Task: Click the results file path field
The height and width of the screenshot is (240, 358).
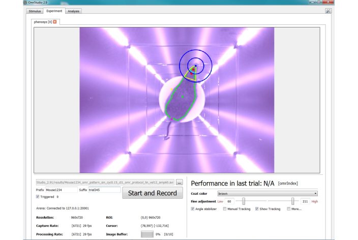Action: click(105, 182)
